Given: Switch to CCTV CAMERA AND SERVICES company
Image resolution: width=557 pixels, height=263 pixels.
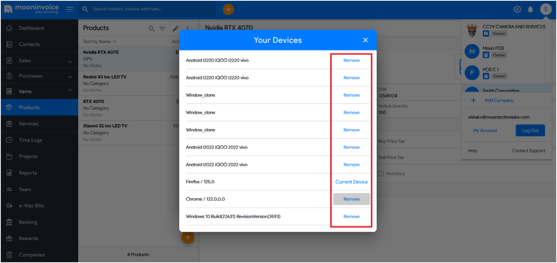Looking at the screenshot, I should tap(506, 30).
